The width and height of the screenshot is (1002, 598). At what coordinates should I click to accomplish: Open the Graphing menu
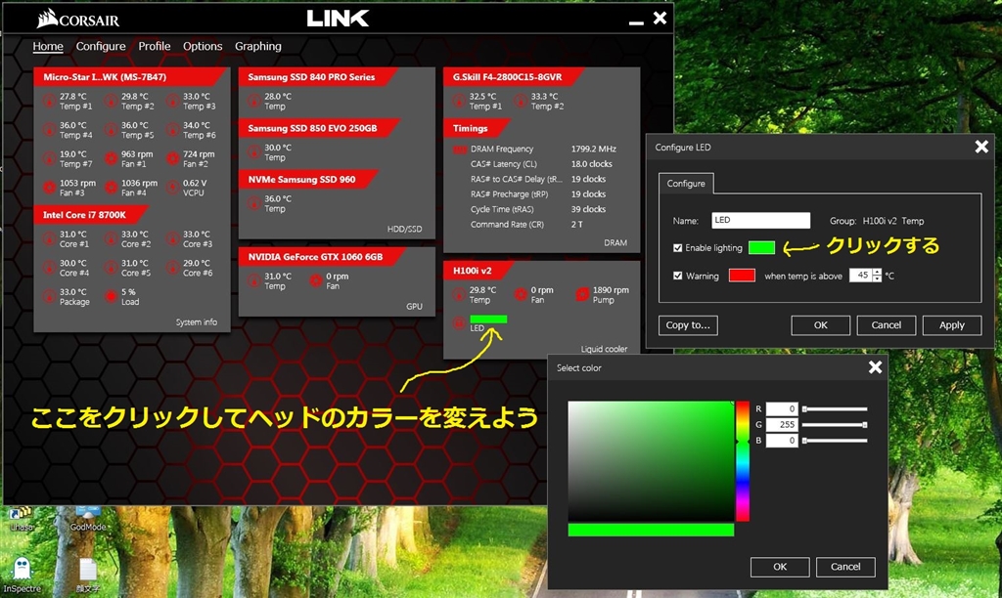257,46
